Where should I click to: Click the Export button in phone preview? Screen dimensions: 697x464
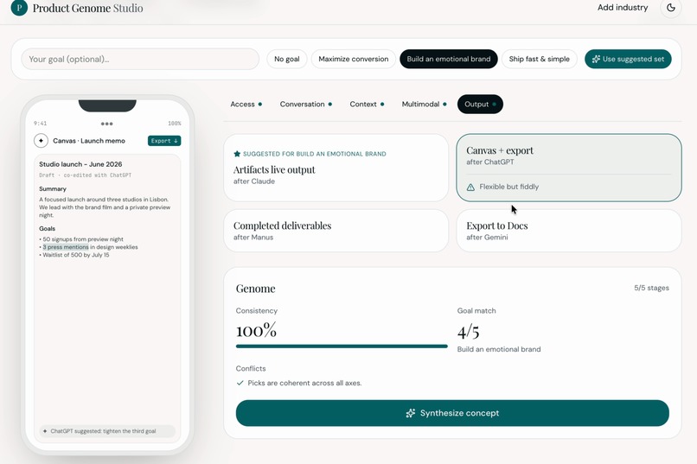[x=164, y=141]
